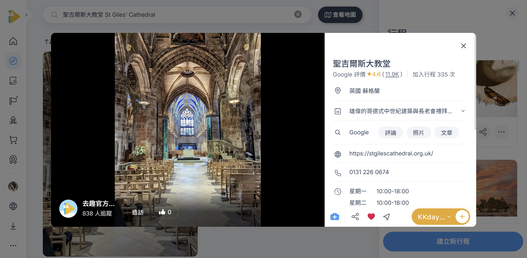Click the clock icon beside opening hours

(338, 192)
